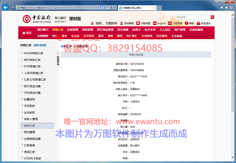The image size is (236, 163).
Task: Expand 跨行资金归集 in sidebar
Action: pyautogui.click(x=32, y=86)
